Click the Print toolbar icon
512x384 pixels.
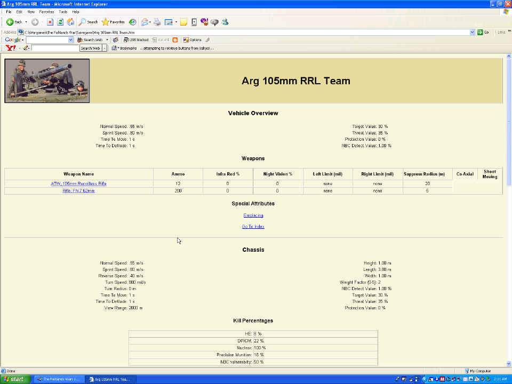(x=157, y=22)
